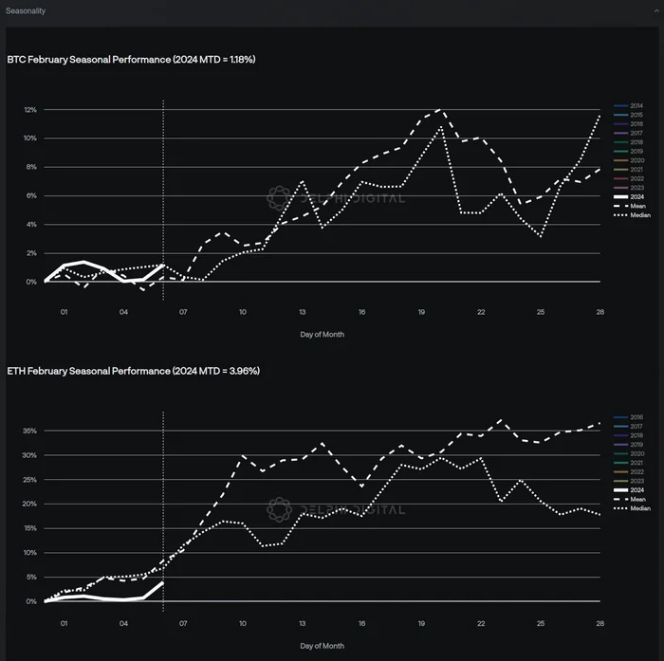Image resolution: width=664 pixels, height=661 pixels.
Task: Click day 28 x-axis label on BTC chart
Action: coord(600,312)
